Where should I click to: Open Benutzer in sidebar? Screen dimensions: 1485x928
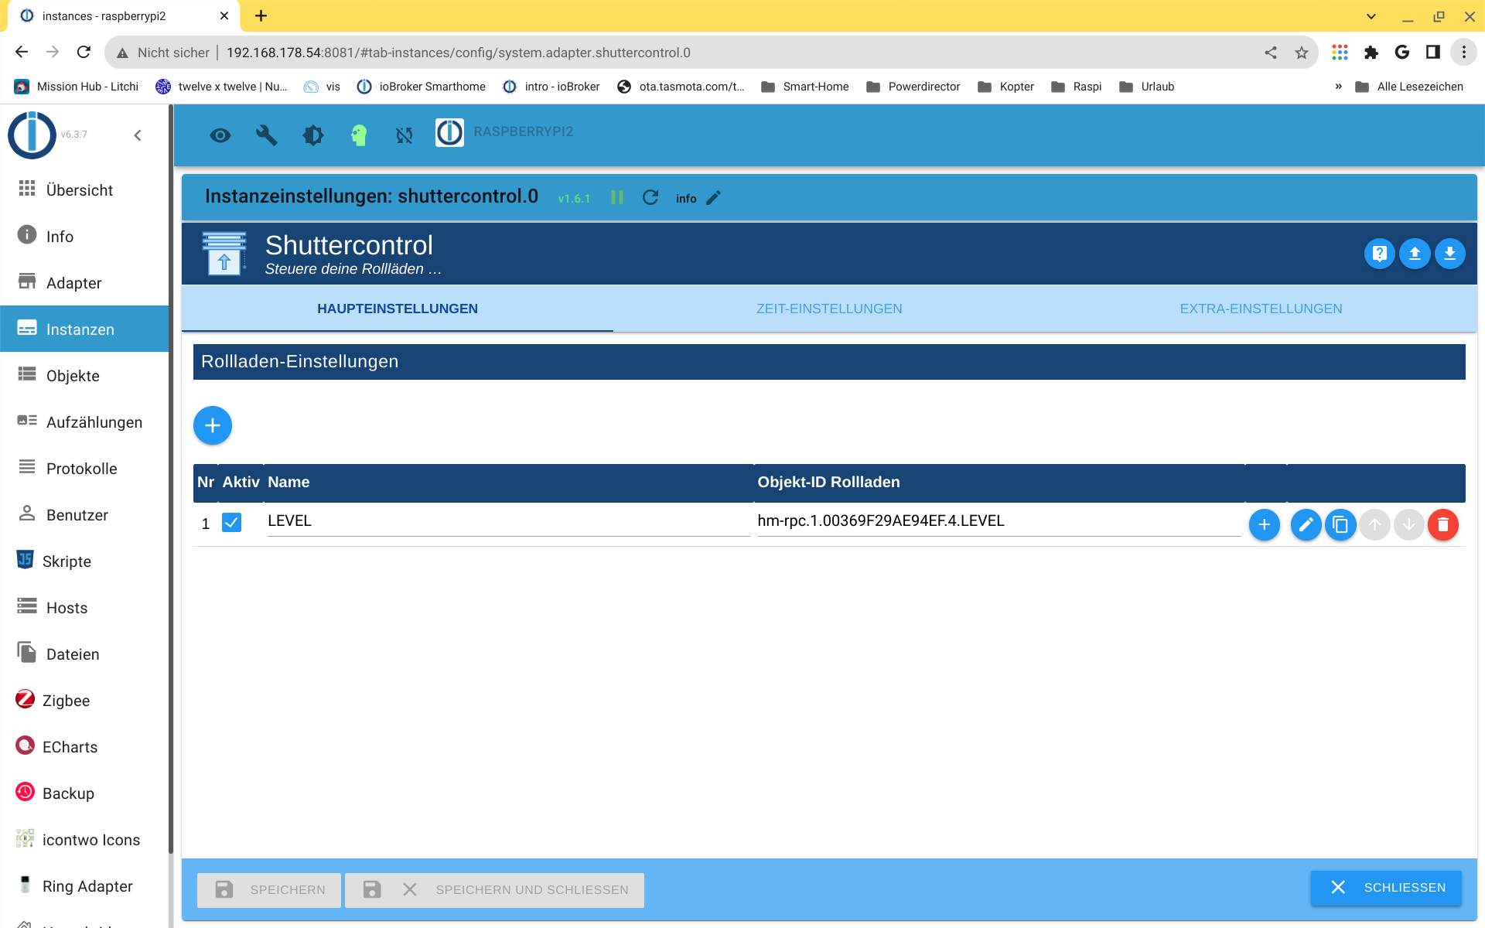coord(84,515)
